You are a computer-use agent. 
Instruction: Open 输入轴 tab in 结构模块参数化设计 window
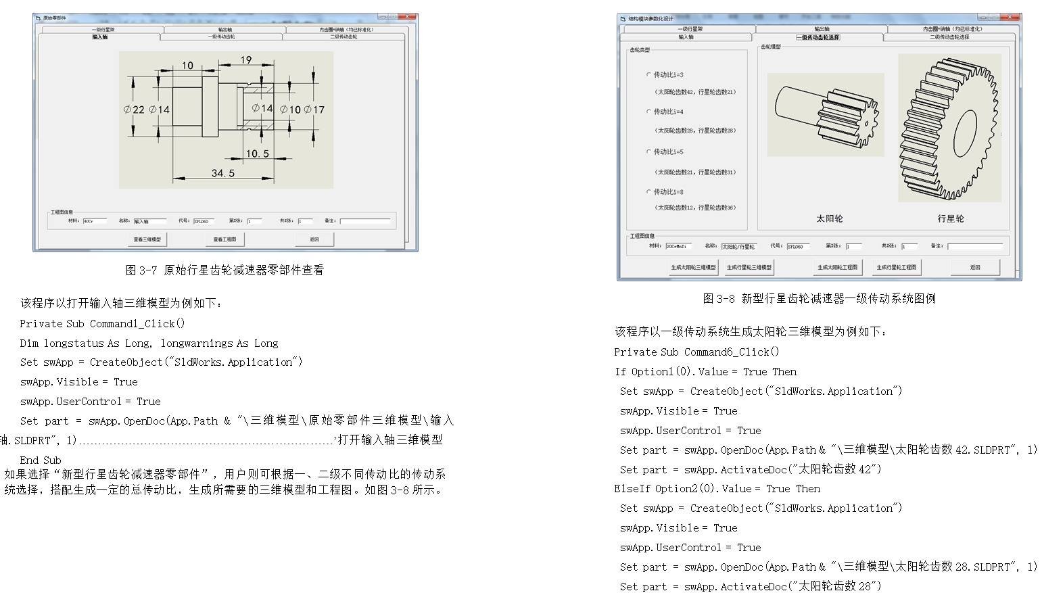[686, 37]
